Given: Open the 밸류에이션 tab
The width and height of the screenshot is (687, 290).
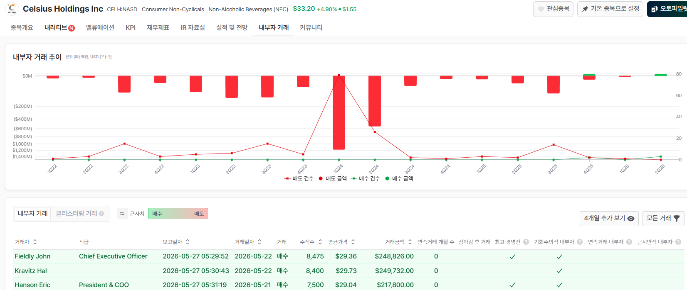Looking at the screenshot, I should [100, 27].
